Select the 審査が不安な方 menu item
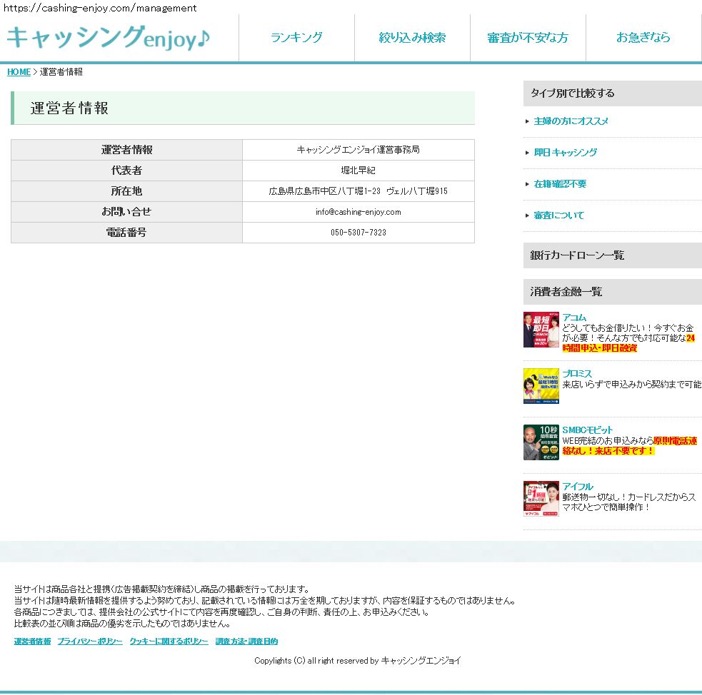This screenshot has height=695, width=702. point(528,38)
